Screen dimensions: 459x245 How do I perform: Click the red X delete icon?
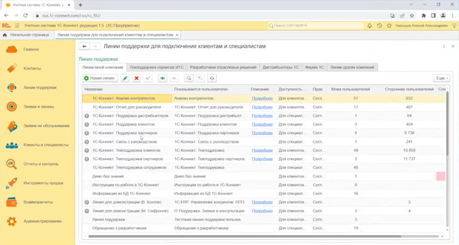click(137, 78)
